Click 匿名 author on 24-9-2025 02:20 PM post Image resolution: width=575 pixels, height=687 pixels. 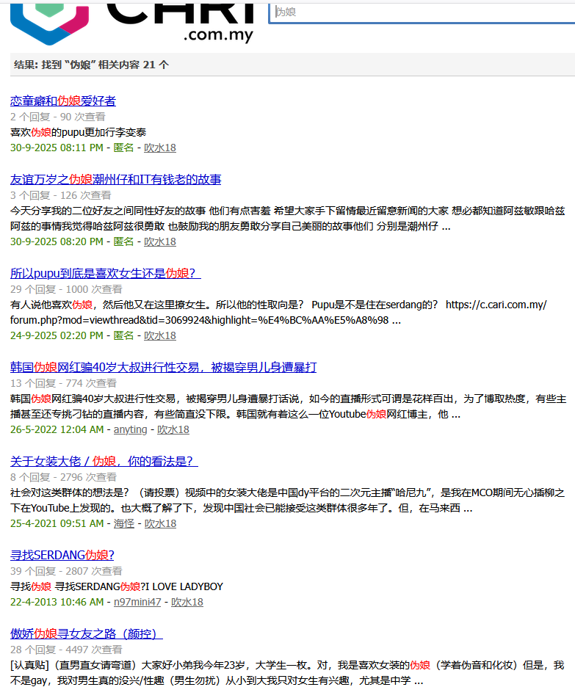[x=124, y=335]
